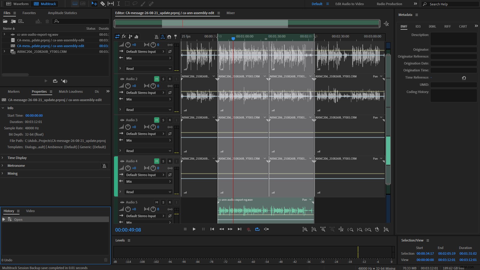This screenshot has height=270, width=480.
Task: Edit the Start Time value field
Action: (x=34, y=115)
